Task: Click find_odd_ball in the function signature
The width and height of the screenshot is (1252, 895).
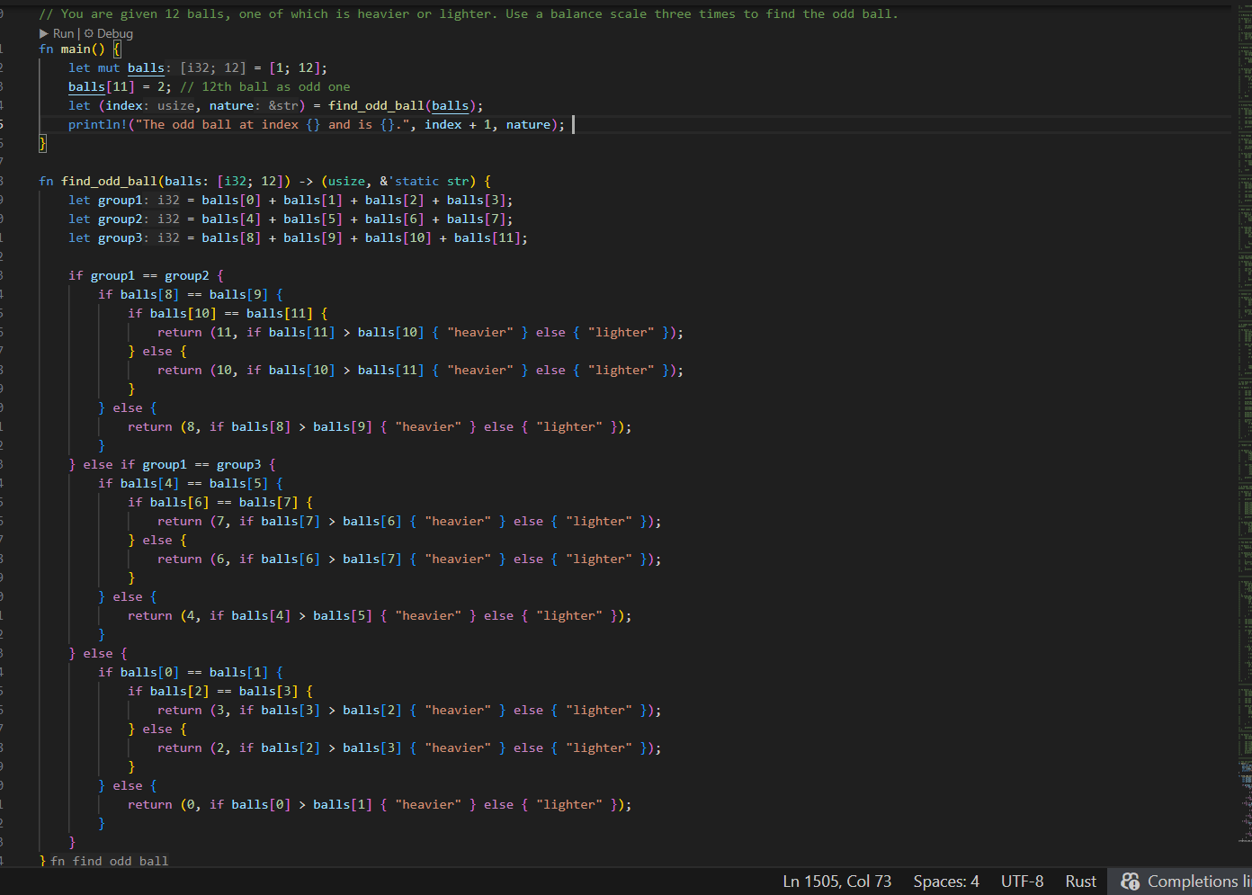Action: [x=110, y=182]
